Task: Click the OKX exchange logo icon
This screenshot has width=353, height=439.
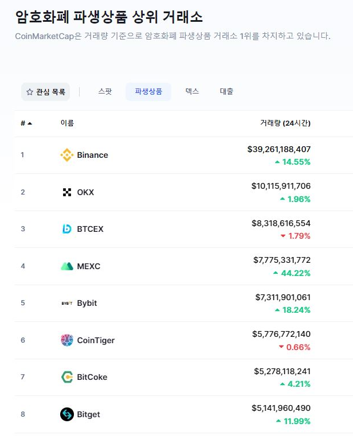Action: coord(67,192)
